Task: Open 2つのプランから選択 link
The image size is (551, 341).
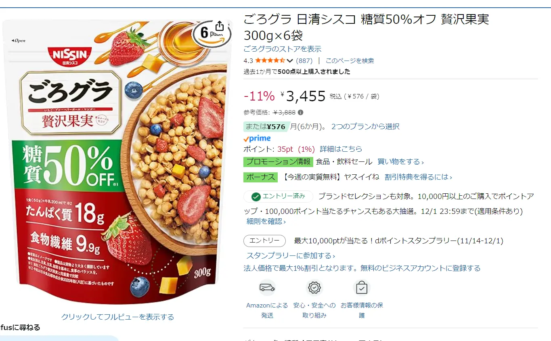Action: (x=365, y=126)
